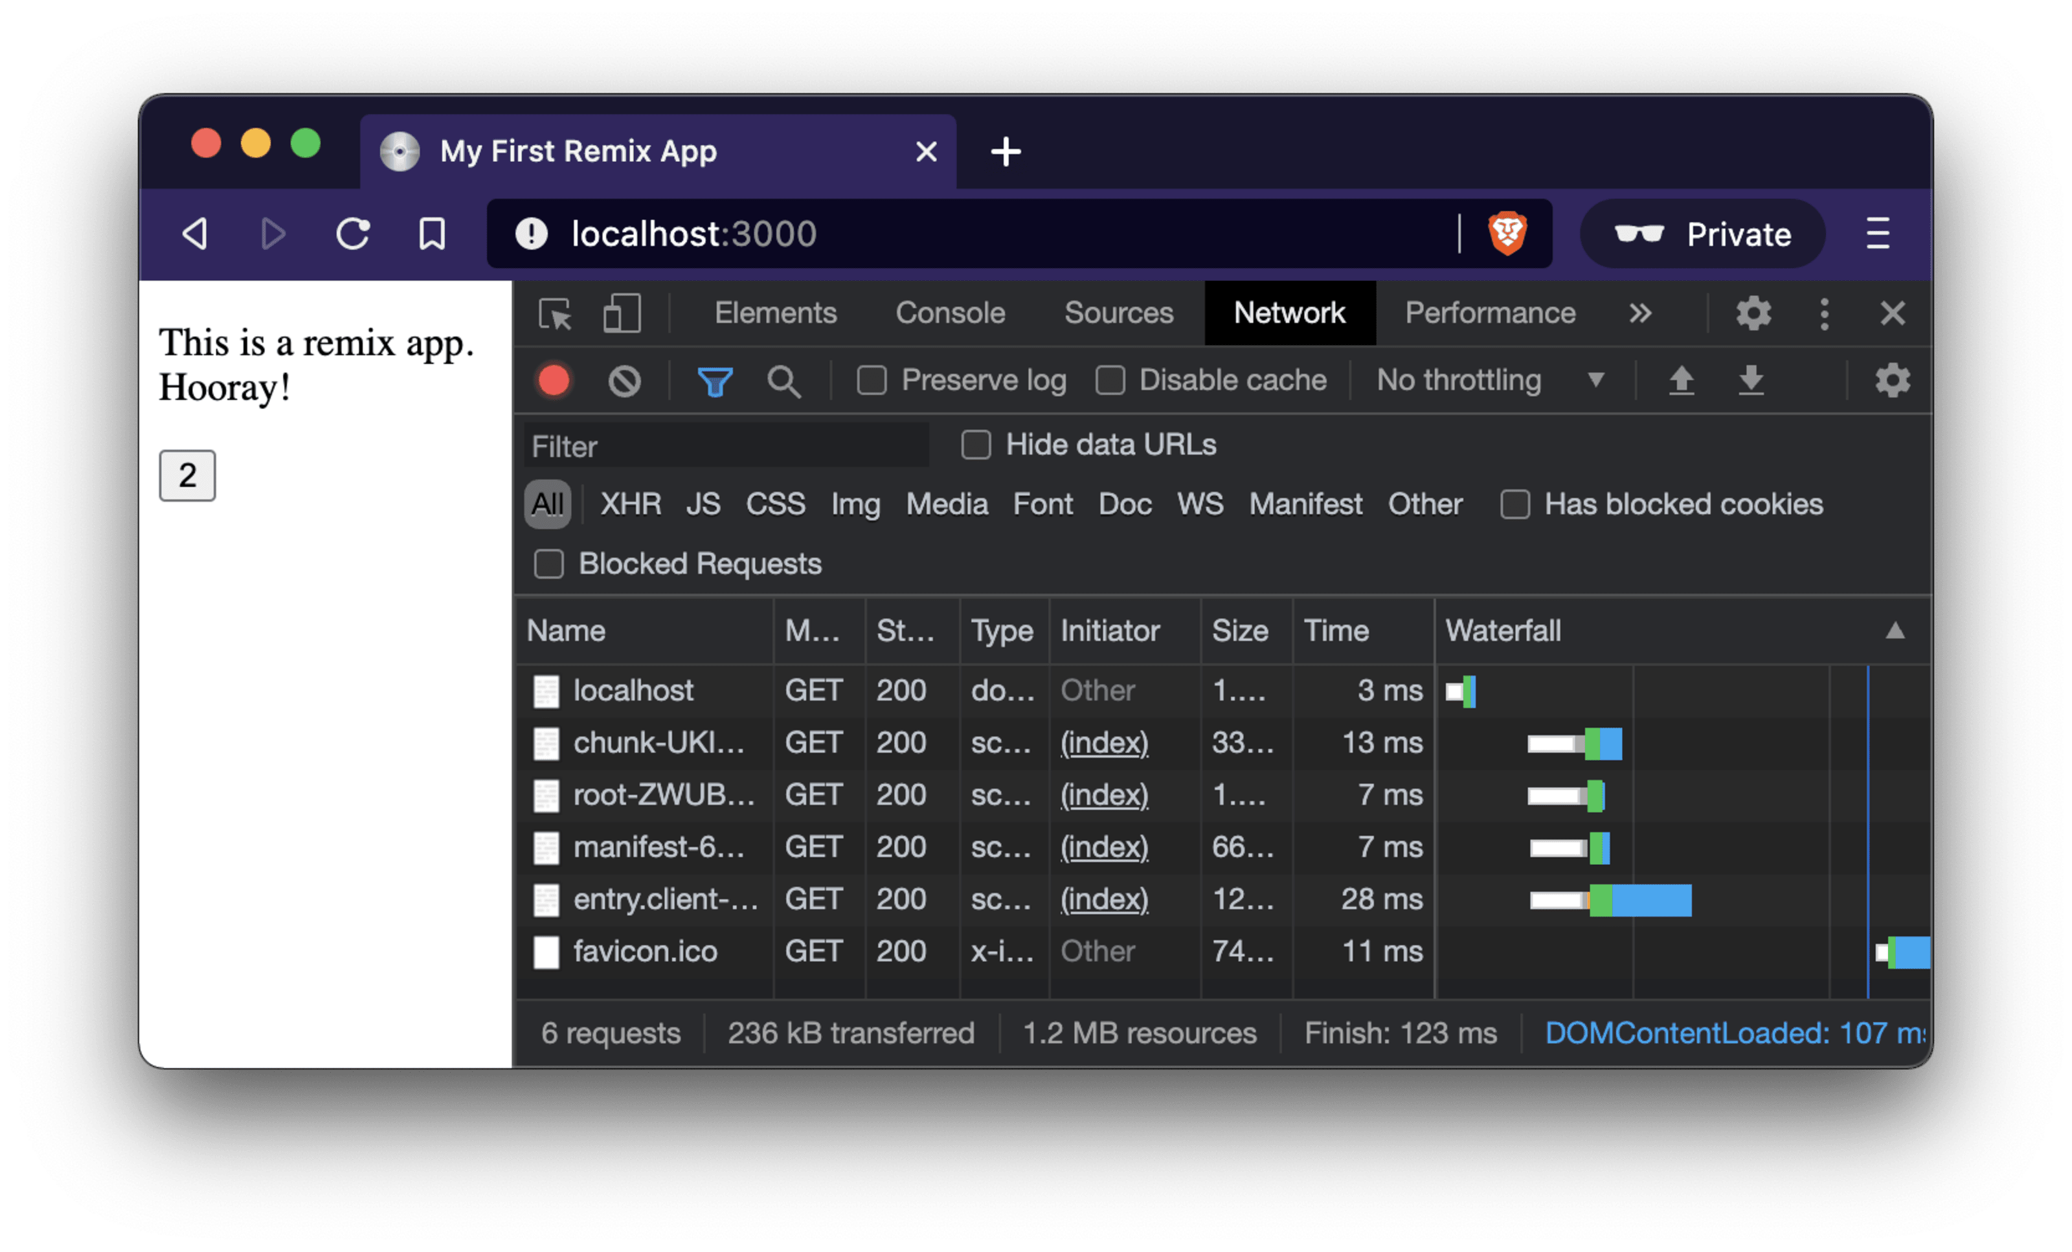
Task: Toggle the network filter funnel
Action: click(x=715, y=382)
